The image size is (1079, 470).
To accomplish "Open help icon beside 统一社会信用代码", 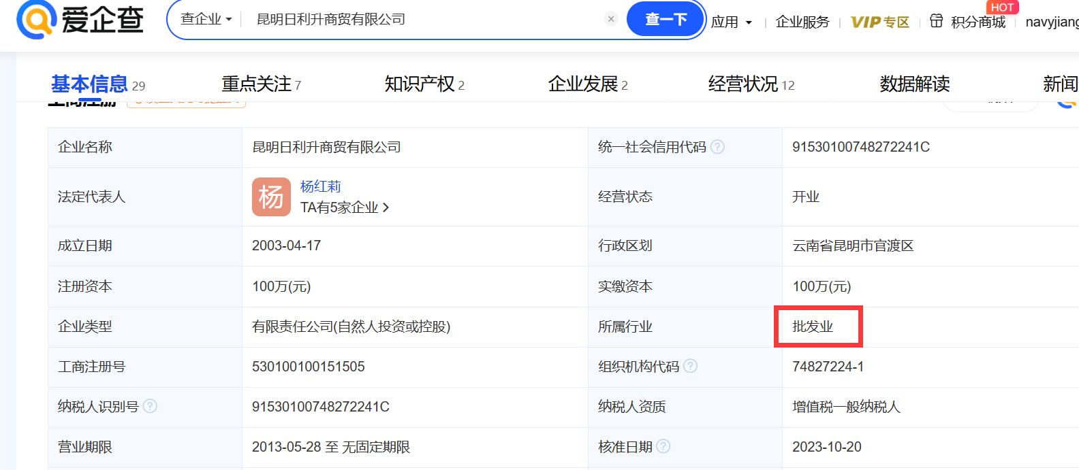I will pyautogui.click(x=717, y=147).
